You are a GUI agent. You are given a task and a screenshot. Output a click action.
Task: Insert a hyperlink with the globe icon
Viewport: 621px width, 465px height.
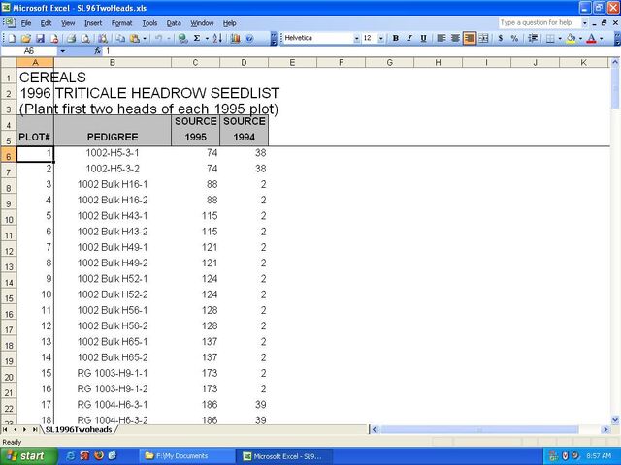[182, 38]
